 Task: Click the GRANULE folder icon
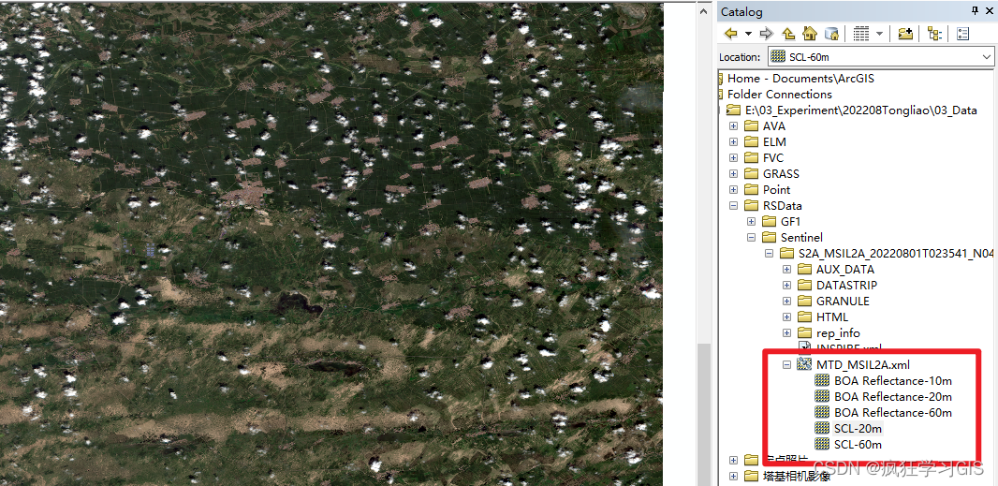tap(804, 302)
